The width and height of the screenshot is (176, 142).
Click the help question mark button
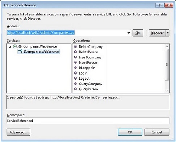coord(160,5)
